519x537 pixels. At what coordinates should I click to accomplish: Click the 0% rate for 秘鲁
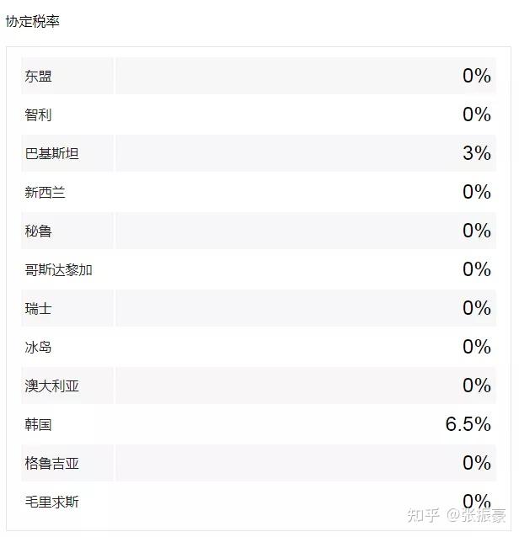point(476,231)
